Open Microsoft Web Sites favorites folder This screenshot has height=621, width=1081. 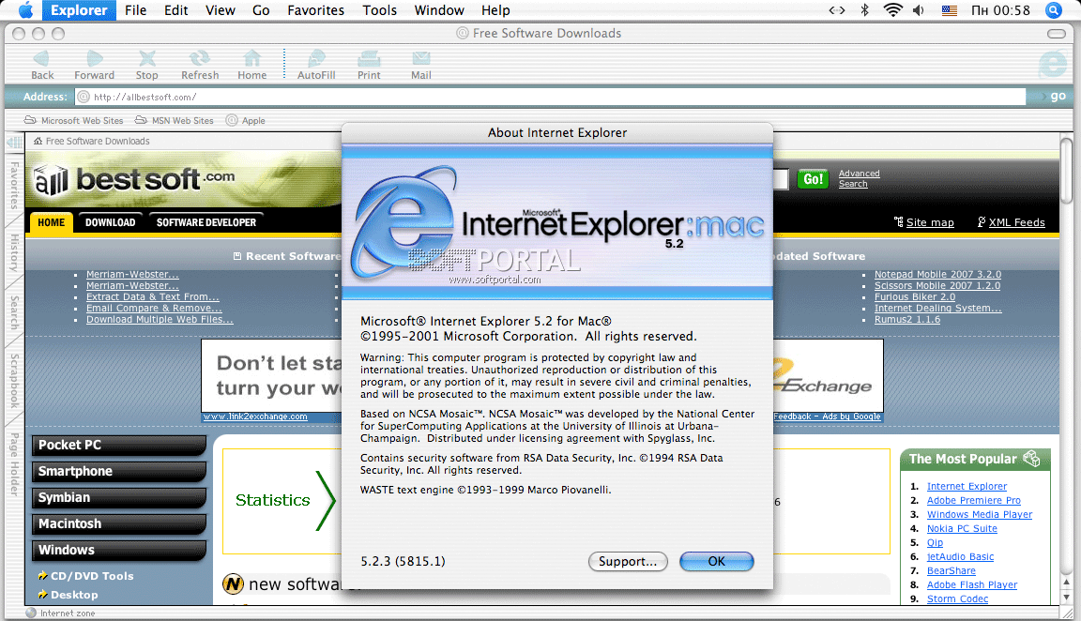coord(74,121)
